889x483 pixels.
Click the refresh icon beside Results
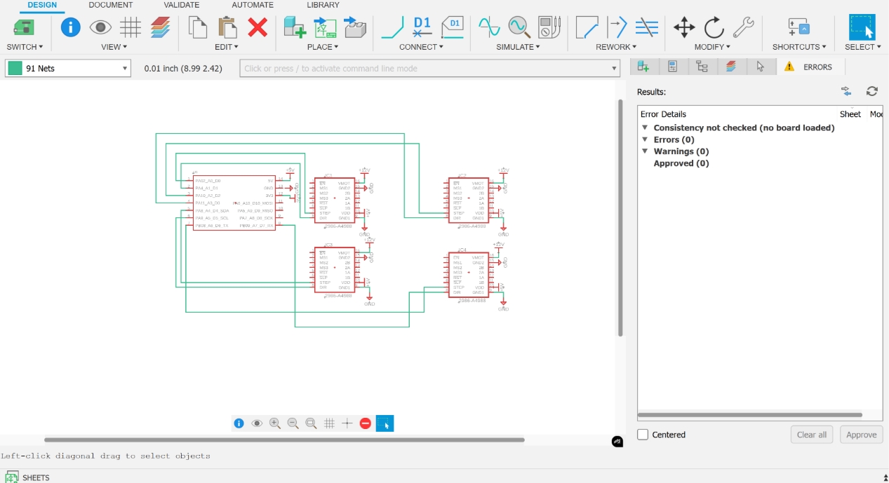(872, 91)
